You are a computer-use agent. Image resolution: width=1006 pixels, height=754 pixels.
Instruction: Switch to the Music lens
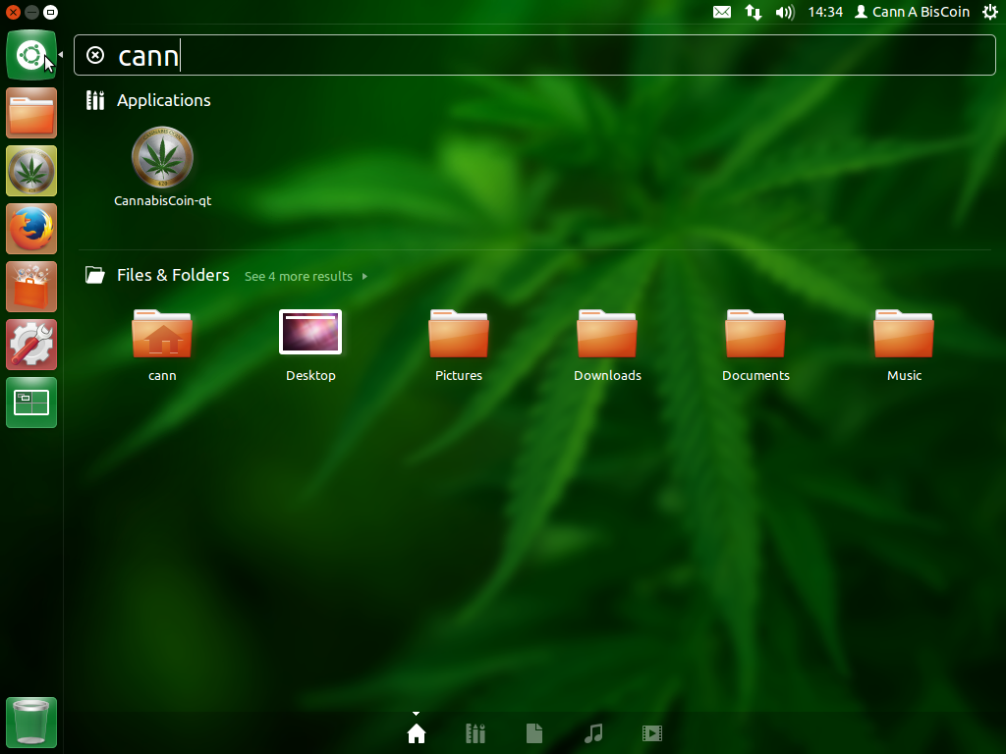pos(593,732)
